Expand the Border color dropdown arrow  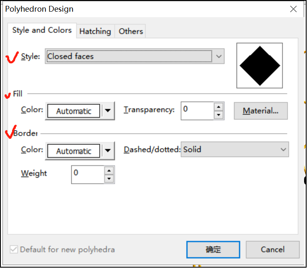point(108,151)
